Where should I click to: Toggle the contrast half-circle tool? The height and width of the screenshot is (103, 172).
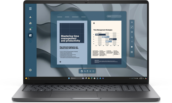[132, 47]
